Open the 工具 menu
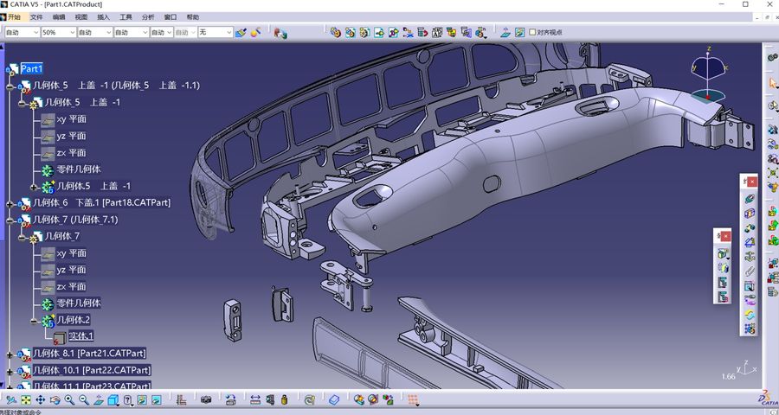779x415 pixels. (x=126, y=17)
